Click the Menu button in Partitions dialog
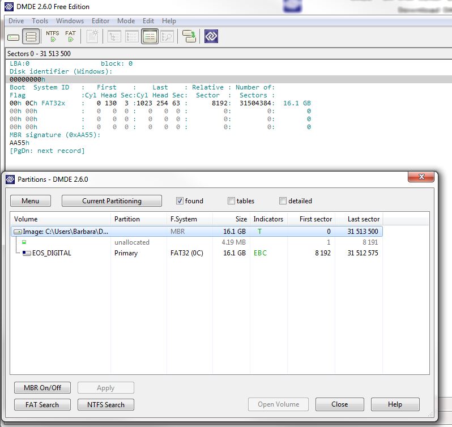The width and height of the screenshot is (452, 427). (30, 201)
